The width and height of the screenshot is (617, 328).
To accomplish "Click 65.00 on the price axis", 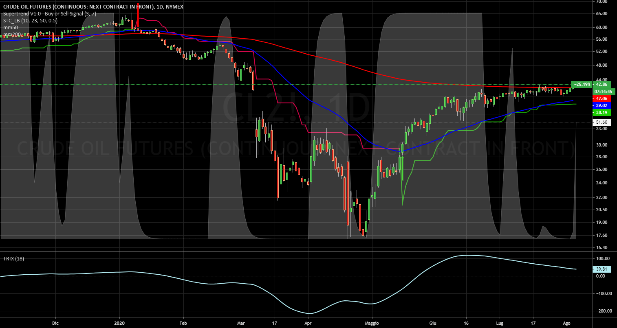I will click(x=602, y=14).
